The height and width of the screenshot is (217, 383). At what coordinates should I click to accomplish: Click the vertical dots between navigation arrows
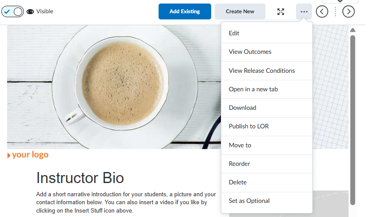(335, 11)
